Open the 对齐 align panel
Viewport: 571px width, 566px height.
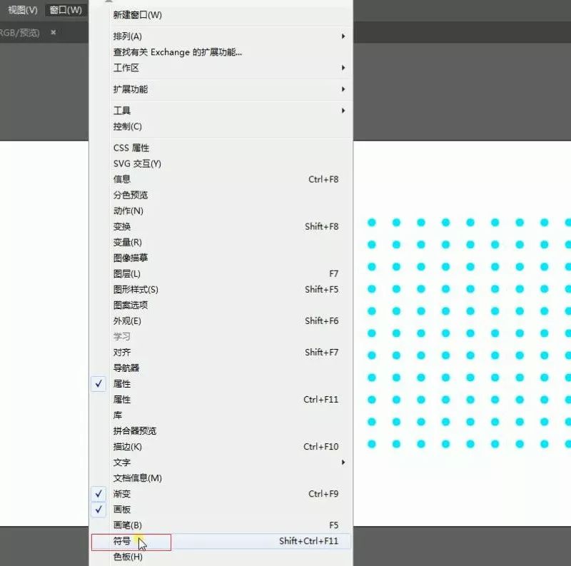pyautogui.click(x=122, y=353)
